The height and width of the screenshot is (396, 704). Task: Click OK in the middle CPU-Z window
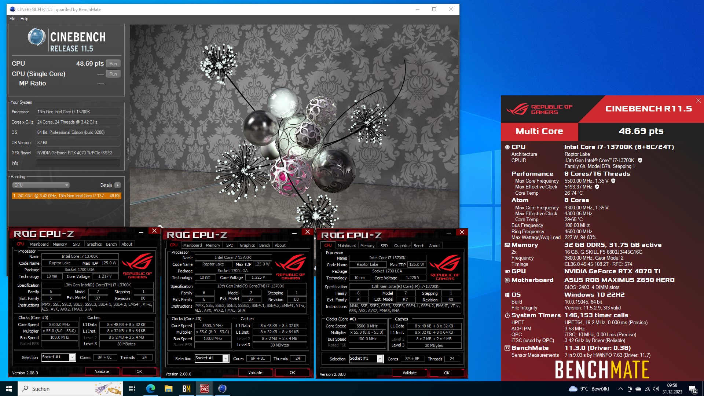click(x=293, y=373)
